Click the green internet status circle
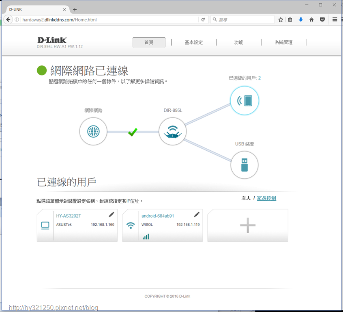The width and height of the screenshot is (343, 312). click(42, 70)
